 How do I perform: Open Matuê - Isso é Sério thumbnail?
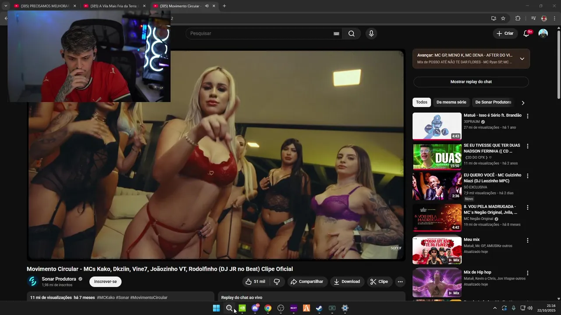(437, 126)
